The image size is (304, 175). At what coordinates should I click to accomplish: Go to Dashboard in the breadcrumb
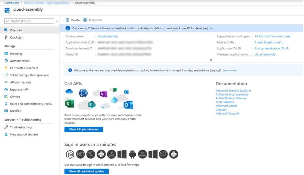12,3
